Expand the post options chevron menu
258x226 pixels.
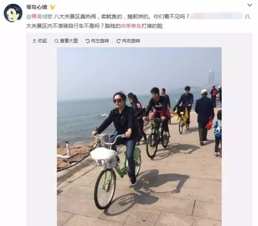pos(250,5)
